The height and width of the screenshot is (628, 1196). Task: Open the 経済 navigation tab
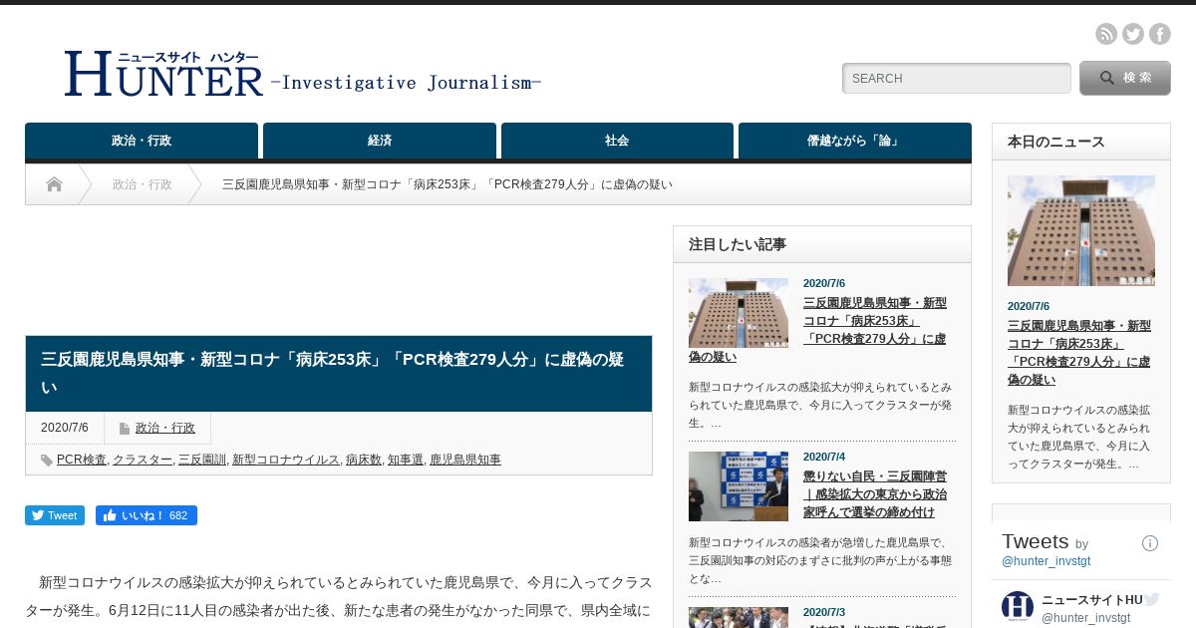[380, 141]
